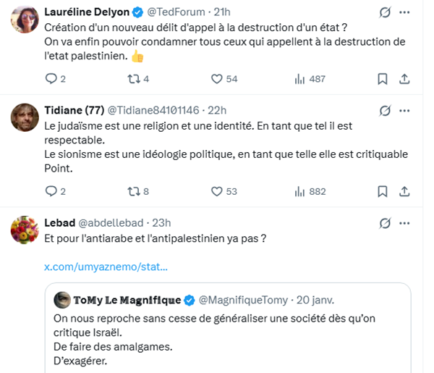This screenshot has height=373, width=434.
Task: Like Tidiane (77)'s tweet
Action: pyautogui.click(x=216, y=191)
